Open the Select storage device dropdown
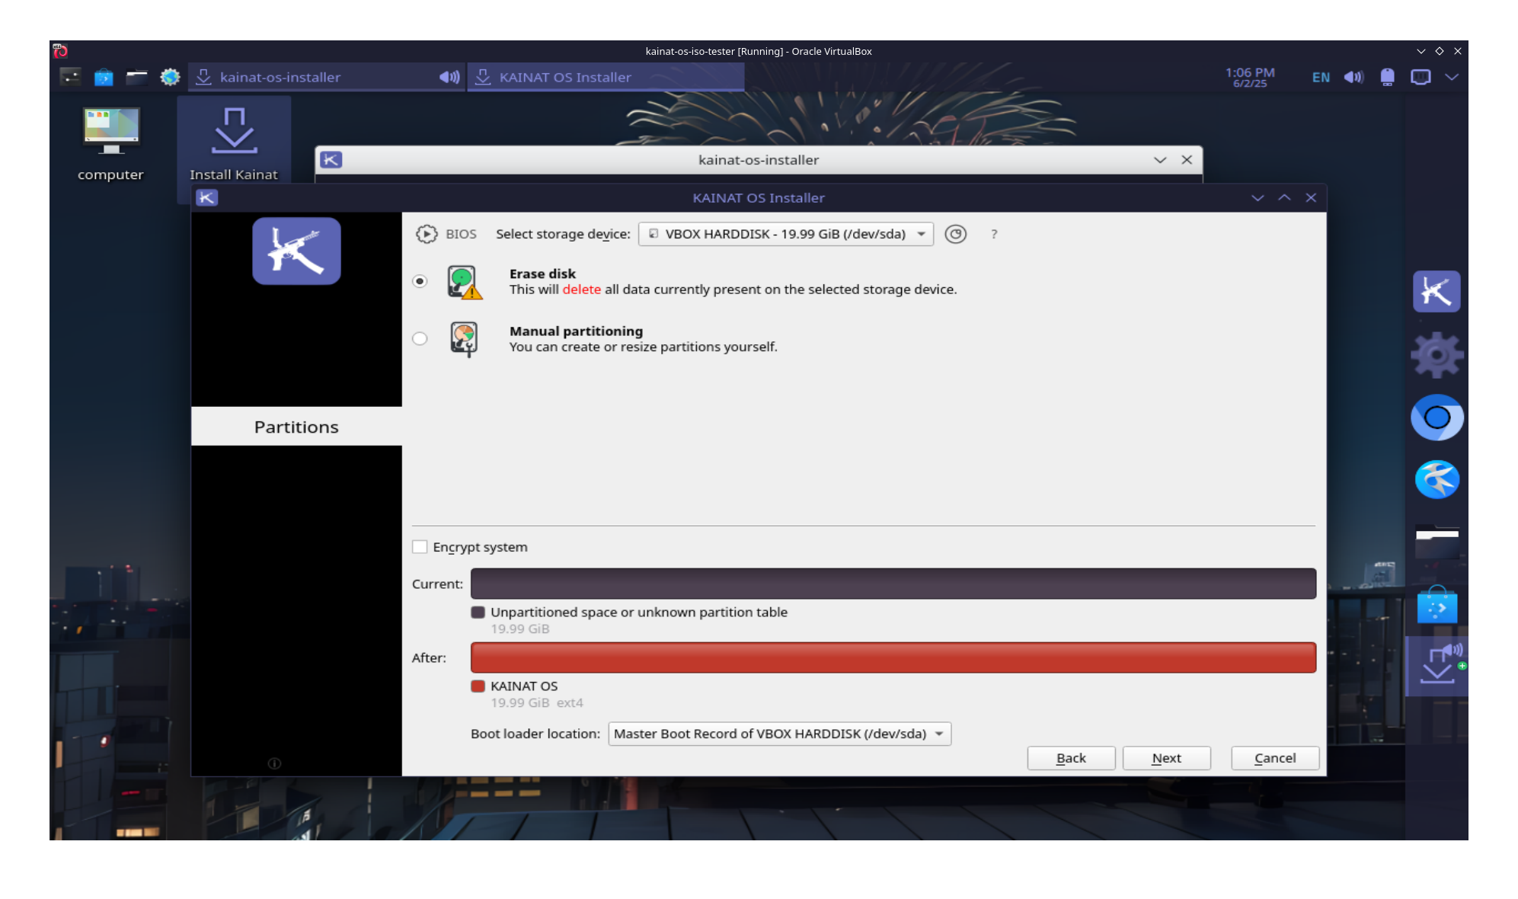 (785, 234)
